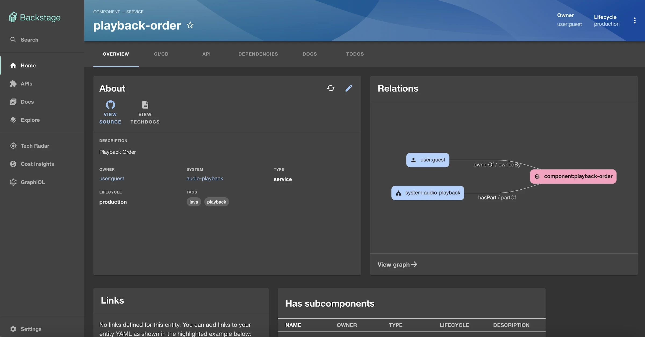Click 'production' lifecycle value in About
The height and width of the screenshot is (337, 645).
click(113, 202)
